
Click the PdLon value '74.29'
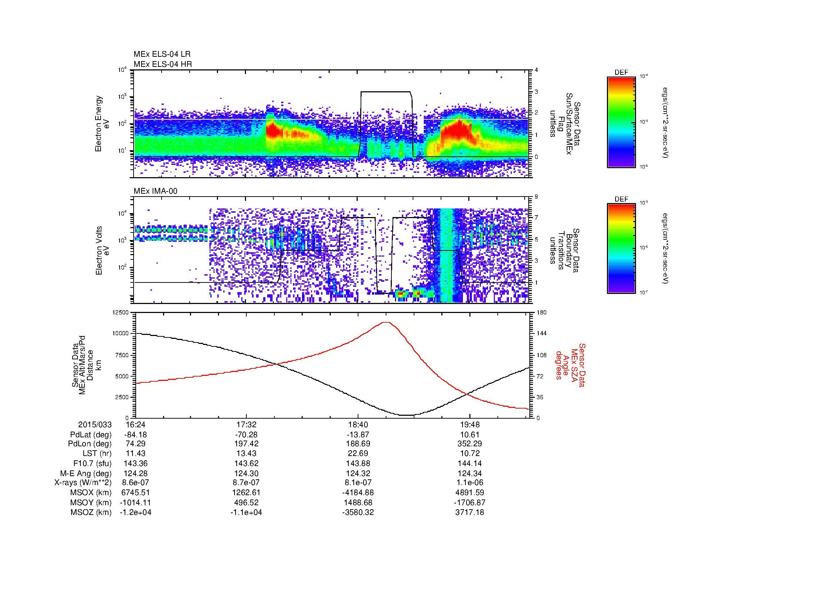coord(135,444)
